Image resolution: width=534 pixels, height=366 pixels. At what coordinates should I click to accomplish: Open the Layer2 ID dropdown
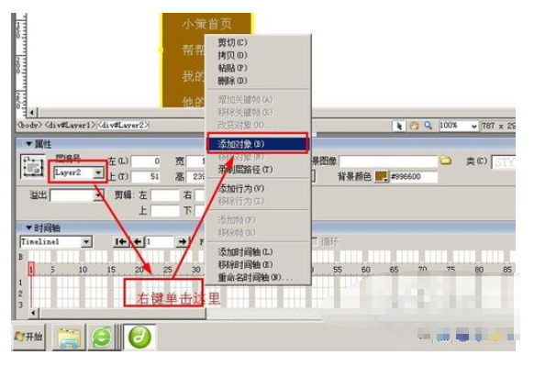point(98,172)
